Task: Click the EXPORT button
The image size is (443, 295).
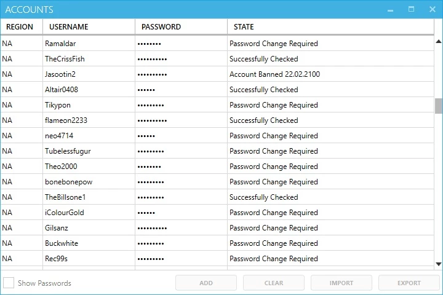Action: coord(409,283)
